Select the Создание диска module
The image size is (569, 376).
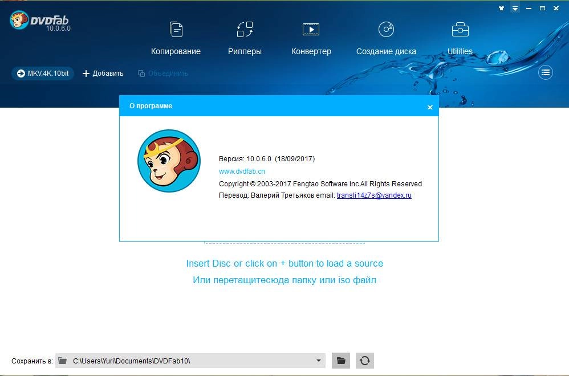coord(386,38)
